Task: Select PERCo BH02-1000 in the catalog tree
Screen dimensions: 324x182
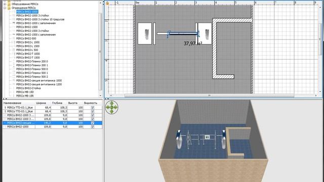Action: point(27,12)
